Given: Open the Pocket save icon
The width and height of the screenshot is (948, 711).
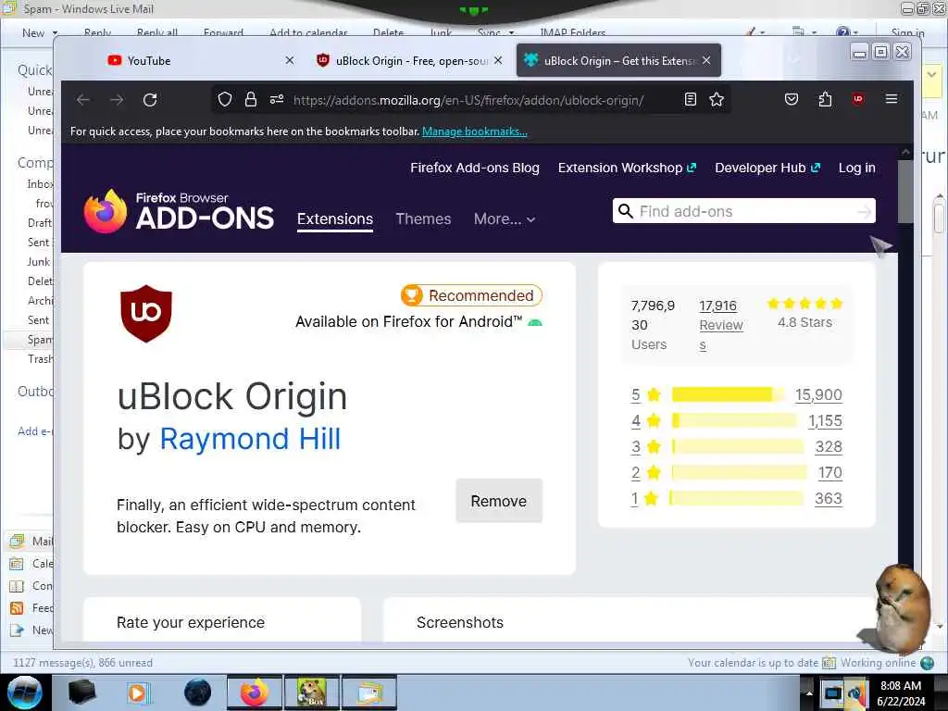Looking at the screenshot, I should point(792,99).
